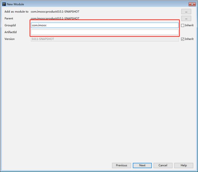Click the Parent label
198x172 pixels.
point(9,19)
